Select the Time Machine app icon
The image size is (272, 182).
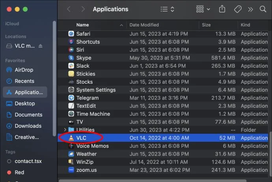(x=71, y=114)
